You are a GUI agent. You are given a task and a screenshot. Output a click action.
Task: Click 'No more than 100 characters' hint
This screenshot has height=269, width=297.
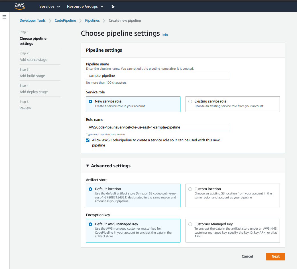(106, 83)
